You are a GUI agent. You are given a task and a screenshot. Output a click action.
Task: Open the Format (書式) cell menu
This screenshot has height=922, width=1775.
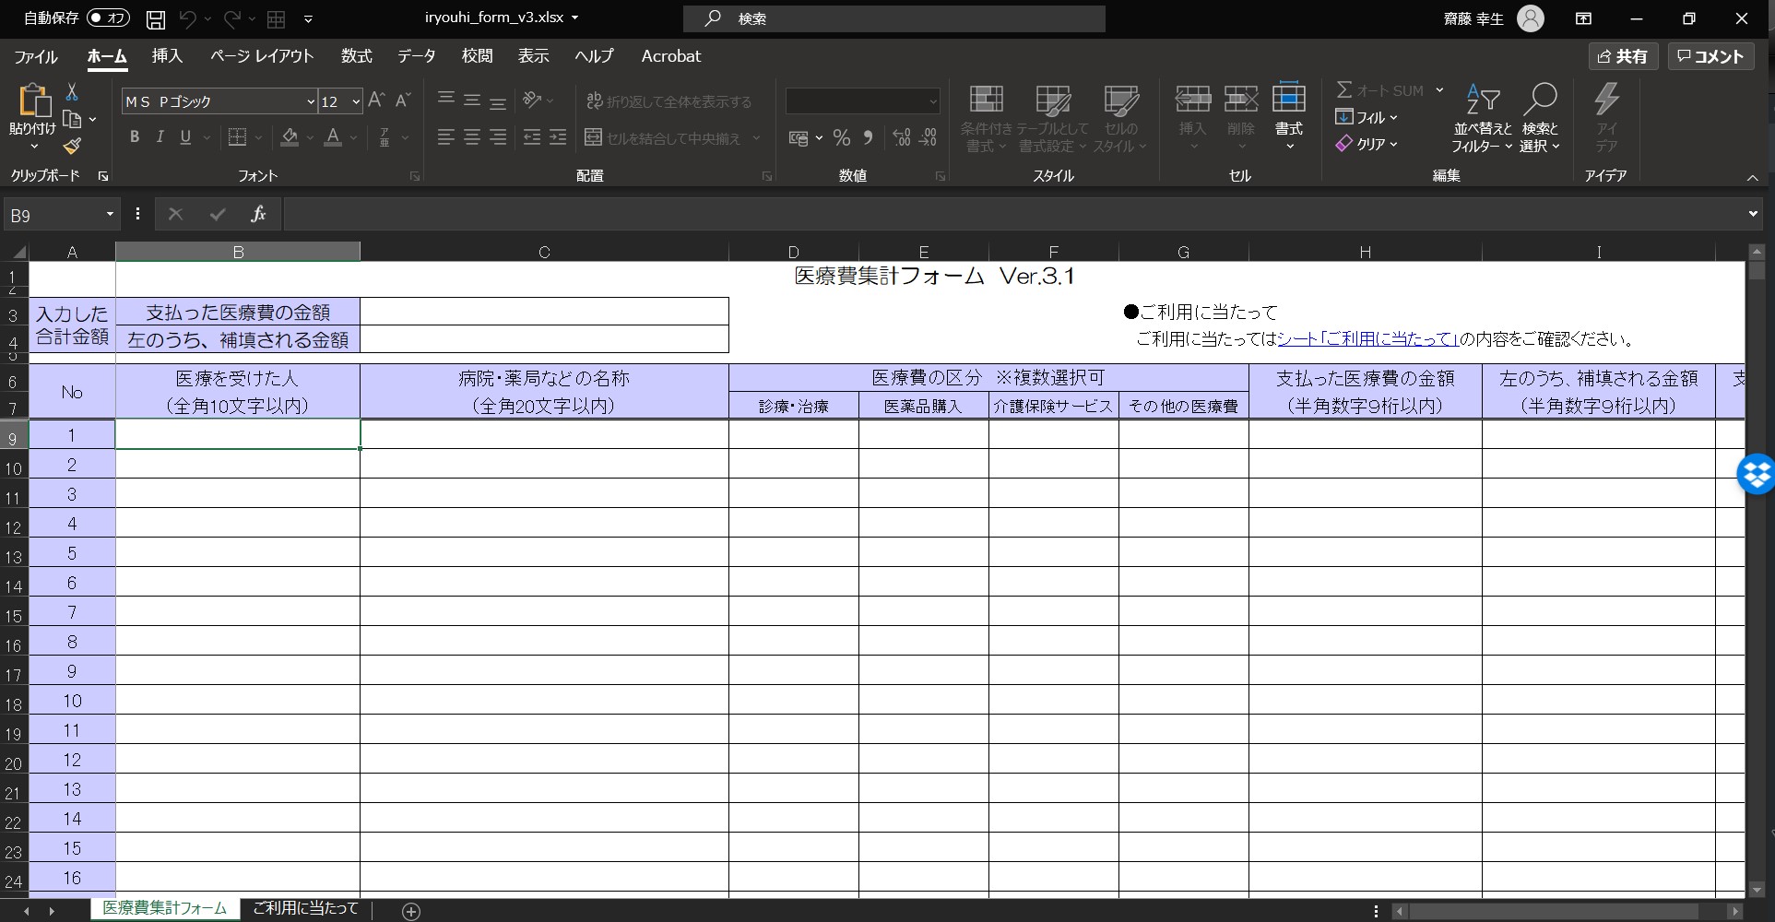coord(1289,115)
